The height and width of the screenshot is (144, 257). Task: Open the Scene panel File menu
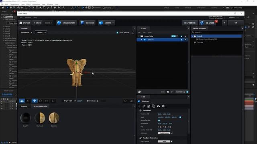click(x=139, y=32)
